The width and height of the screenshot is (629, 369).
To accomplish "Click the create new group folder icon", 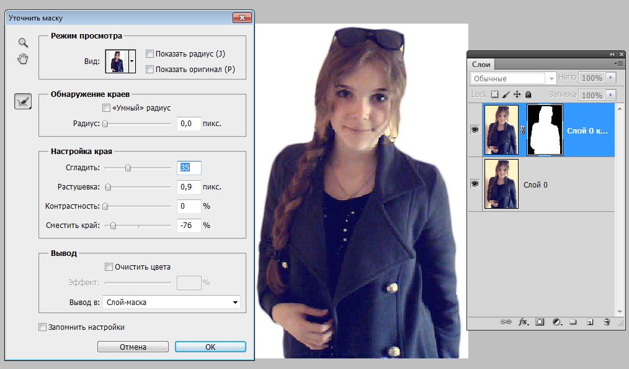I will 573,322.
